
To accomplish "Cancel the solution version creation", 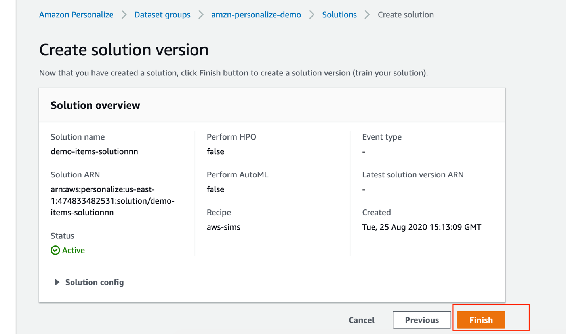I will click(362, 320).
